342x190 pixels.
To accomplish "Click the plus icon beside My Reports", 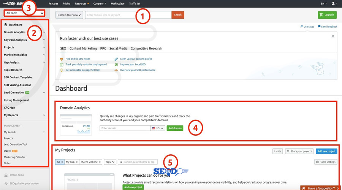I will 44,132.
